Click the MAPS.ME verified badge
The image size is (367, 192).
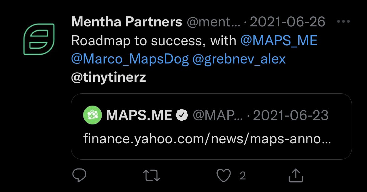[x=181, y=116]
